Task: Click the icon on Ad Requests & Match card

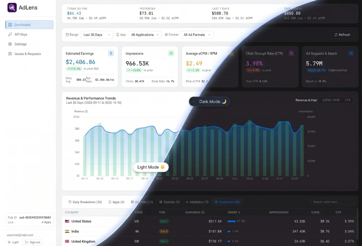Action: click(x=351, y=53)
